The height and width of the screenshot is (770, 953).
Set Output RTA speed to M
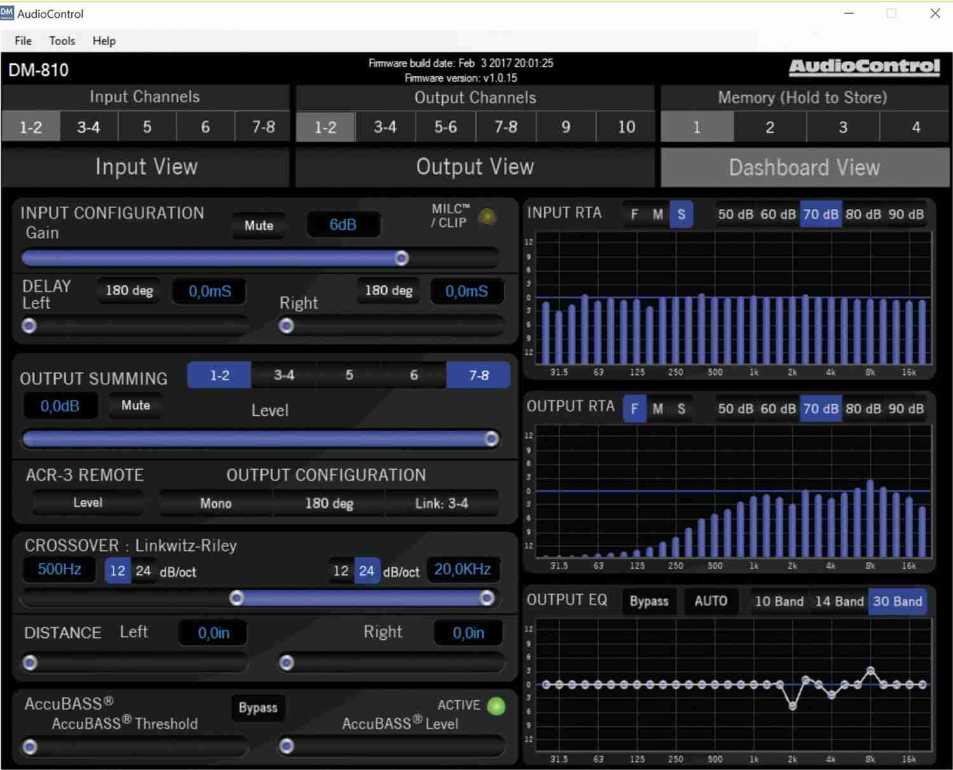click(x=658, y=409)
